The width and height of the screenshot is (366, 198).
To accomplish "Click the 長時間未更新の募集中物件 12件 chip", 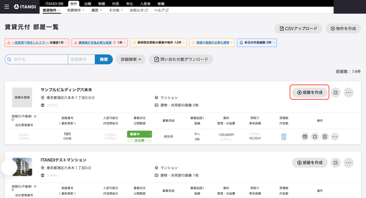I will coord(158,43).
